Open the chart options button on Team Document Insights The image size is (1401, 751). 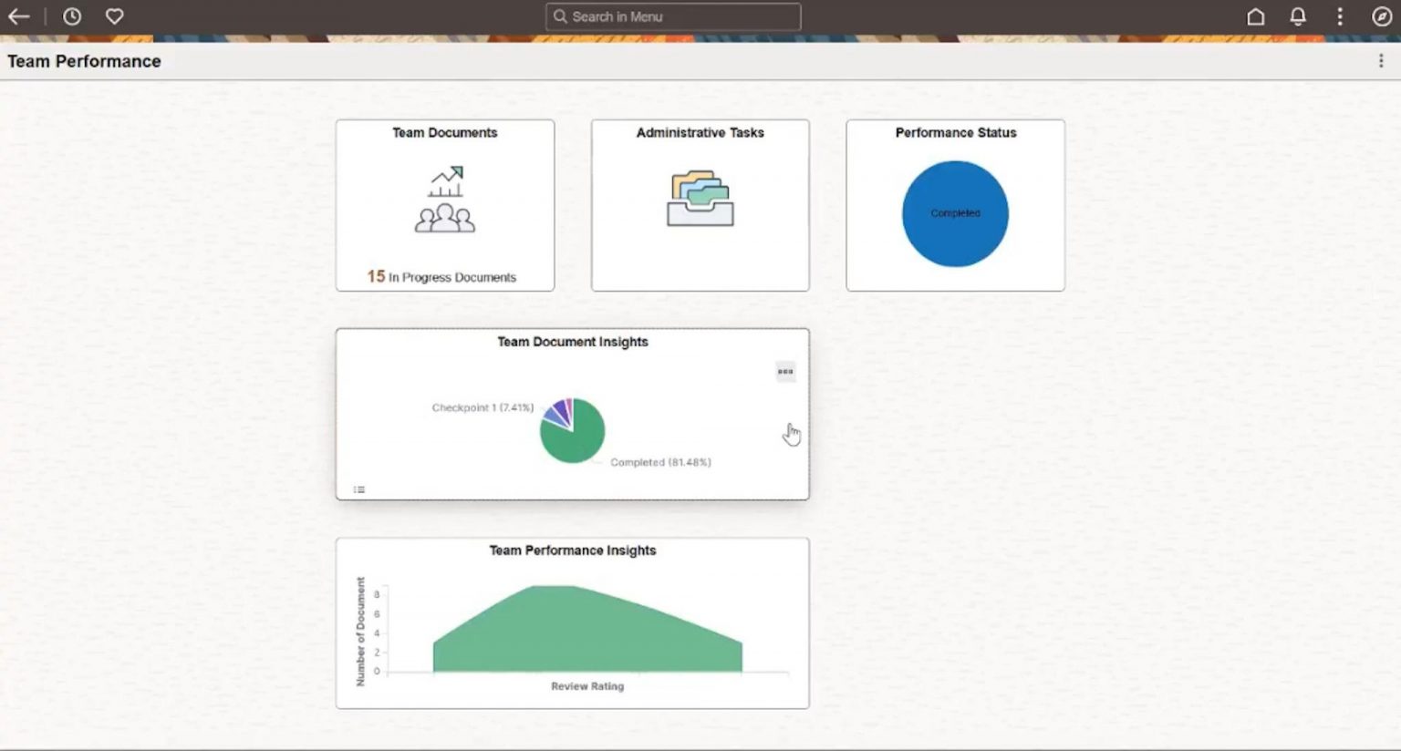point(785,371)
